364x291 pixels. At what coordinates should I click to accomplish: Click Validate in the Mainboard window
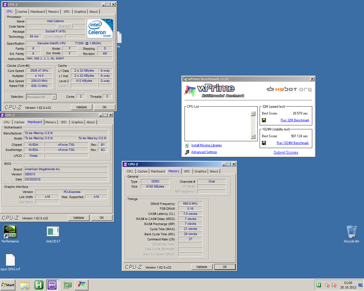tap(78, 218)
